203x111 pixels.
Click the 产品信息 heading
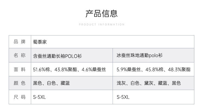click(x=101, y=13)
